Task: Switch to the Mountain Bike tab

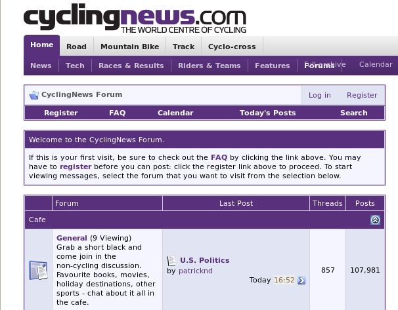Action: pos(130,47)
